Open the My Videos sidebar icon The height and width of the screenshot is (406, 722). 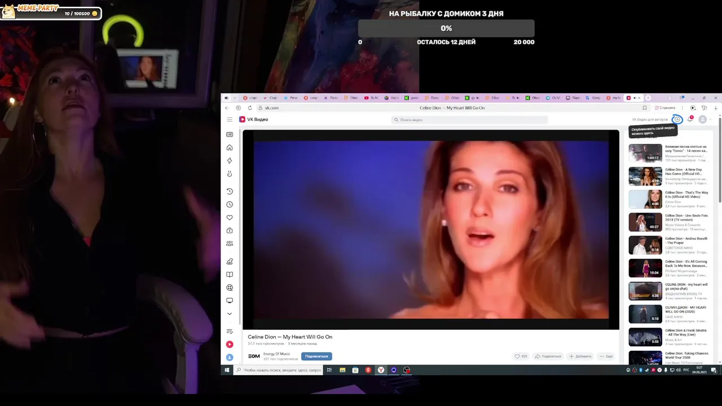pos(230,231)
